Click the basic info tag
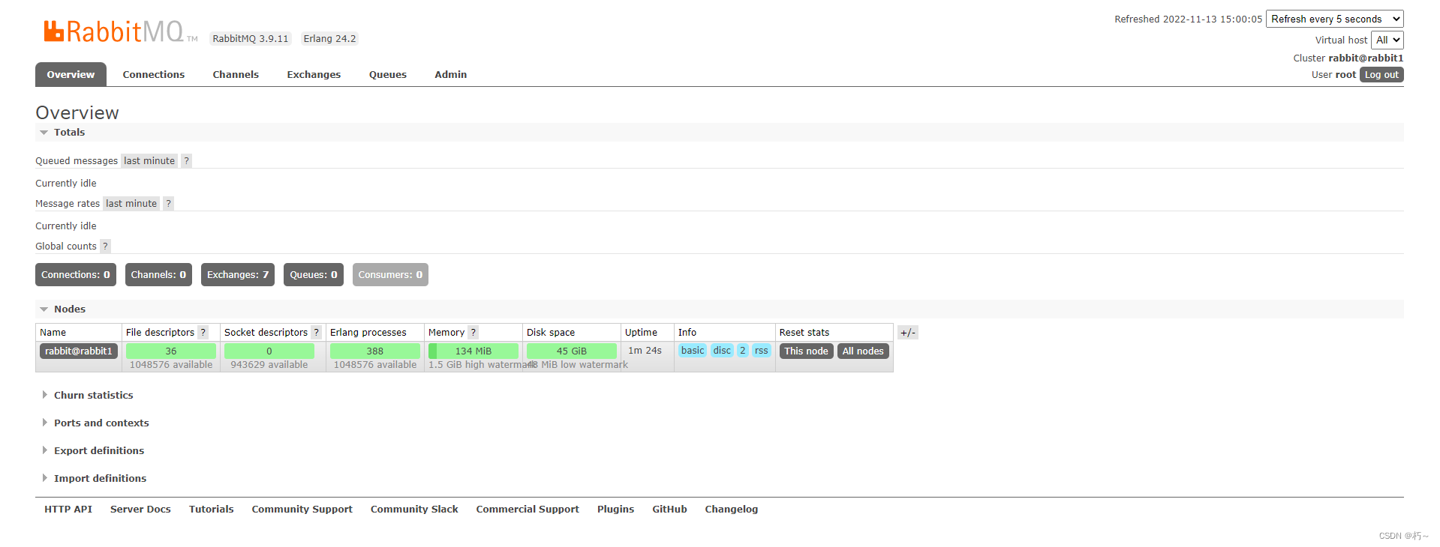Screen dimensions: 1440x547 coord(693,350)
